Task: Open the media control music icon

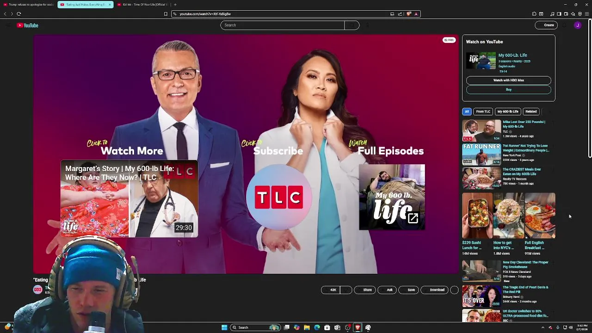Action: pos(552,14)
